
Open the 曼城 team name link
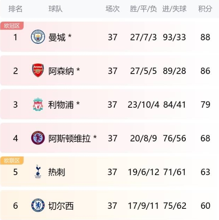pos(57,37)
